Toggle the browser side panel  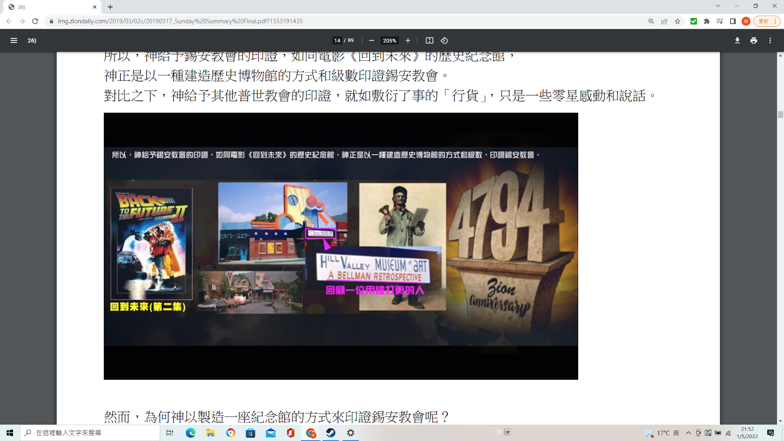[x=733, y=21]
